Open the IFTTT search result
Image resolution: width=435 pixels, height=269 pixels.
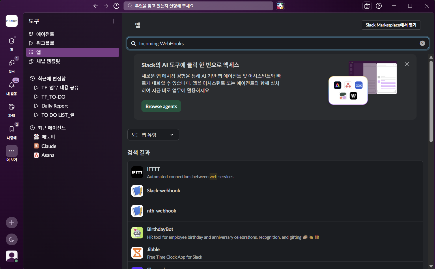click(275, 171)
